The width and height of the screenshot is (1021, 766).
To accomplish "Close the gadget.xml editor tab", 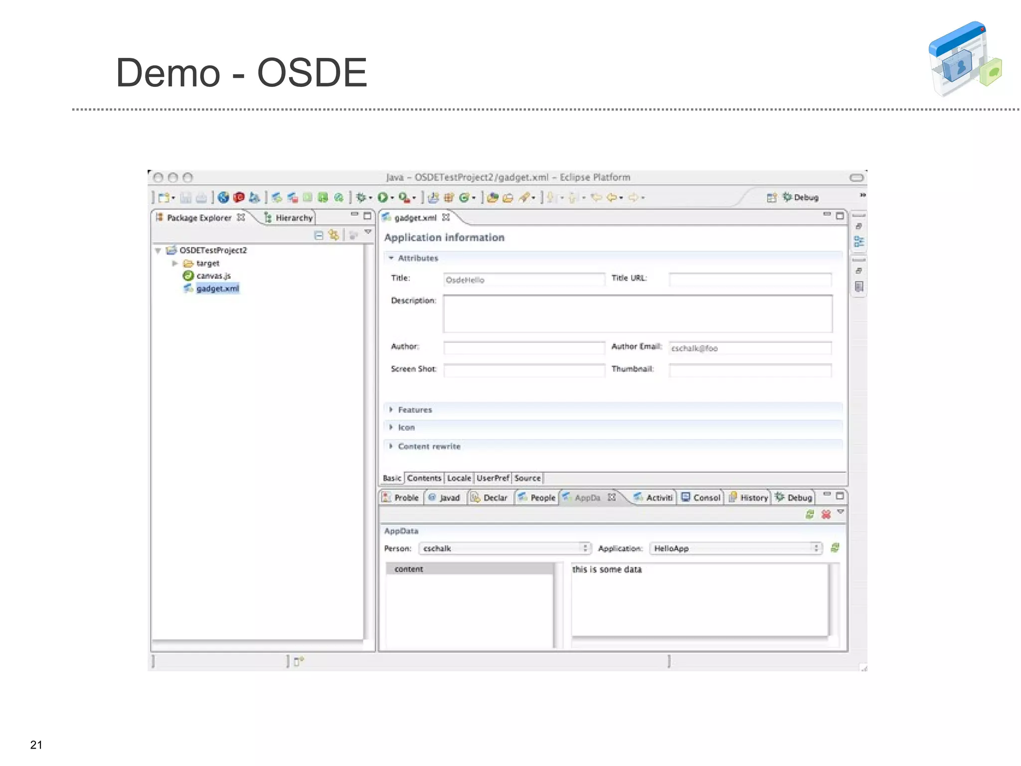I will (446, 217).
